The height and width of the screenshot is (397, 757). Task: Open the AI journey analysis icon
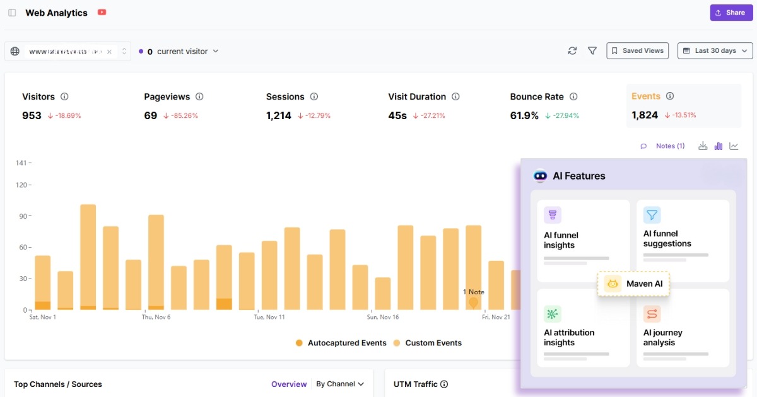(x=652, y=313)
